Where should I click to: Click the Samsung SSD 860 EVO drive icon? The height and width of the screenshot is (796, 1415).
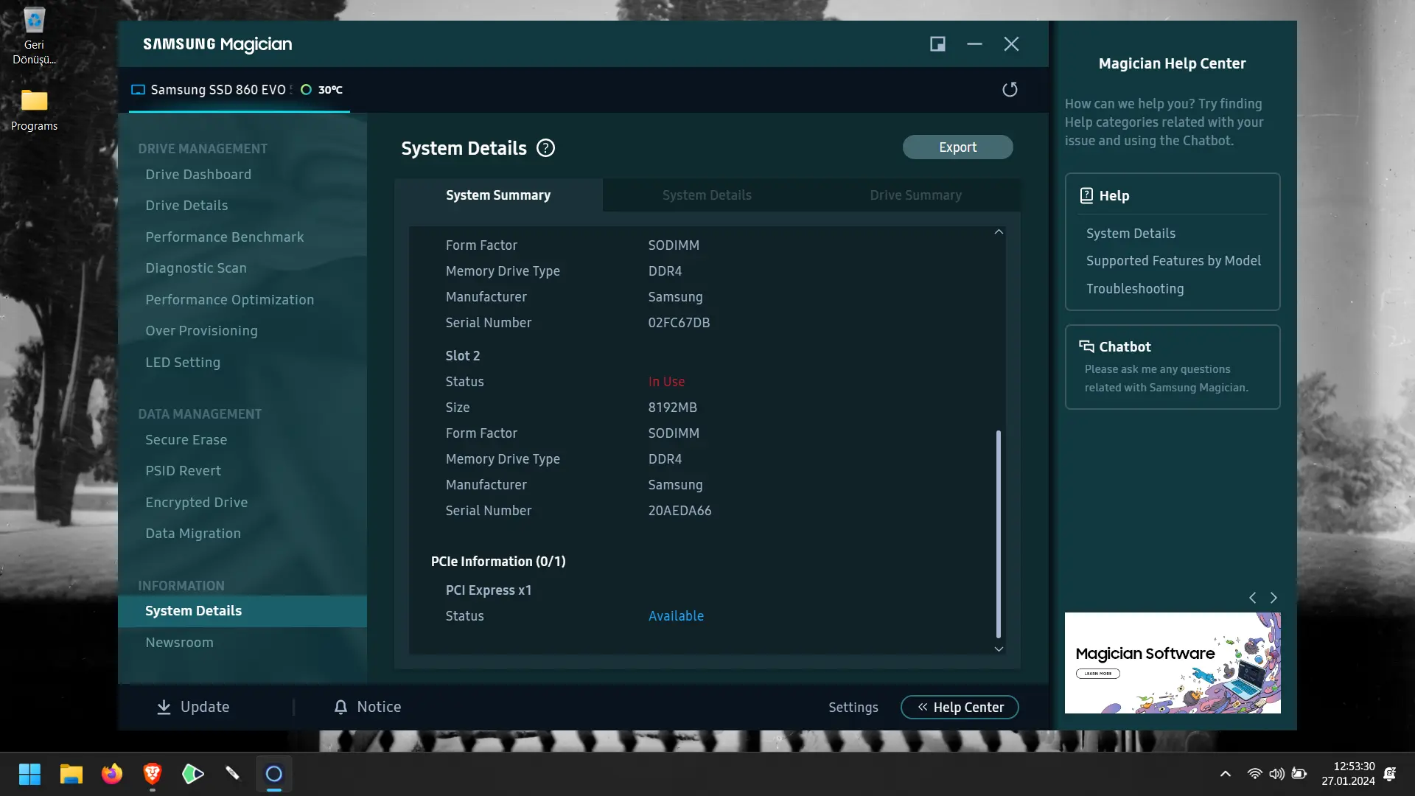138,90
